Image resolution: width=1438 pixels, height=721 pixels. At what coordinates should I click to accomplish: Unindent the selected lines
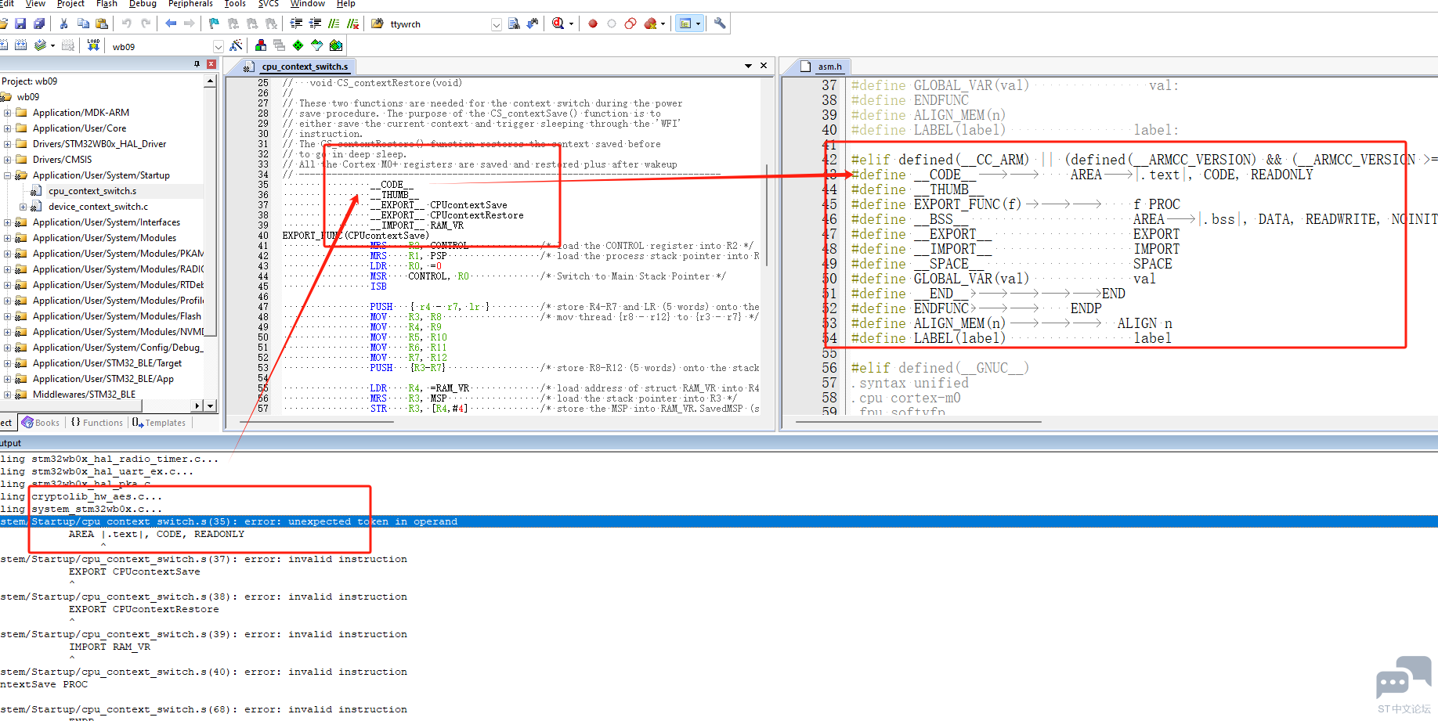click(315, 23)
